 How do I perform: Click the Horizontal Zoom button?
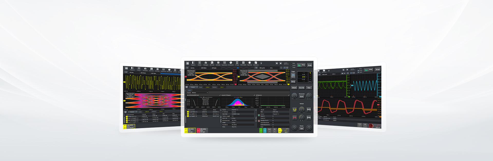302,97
